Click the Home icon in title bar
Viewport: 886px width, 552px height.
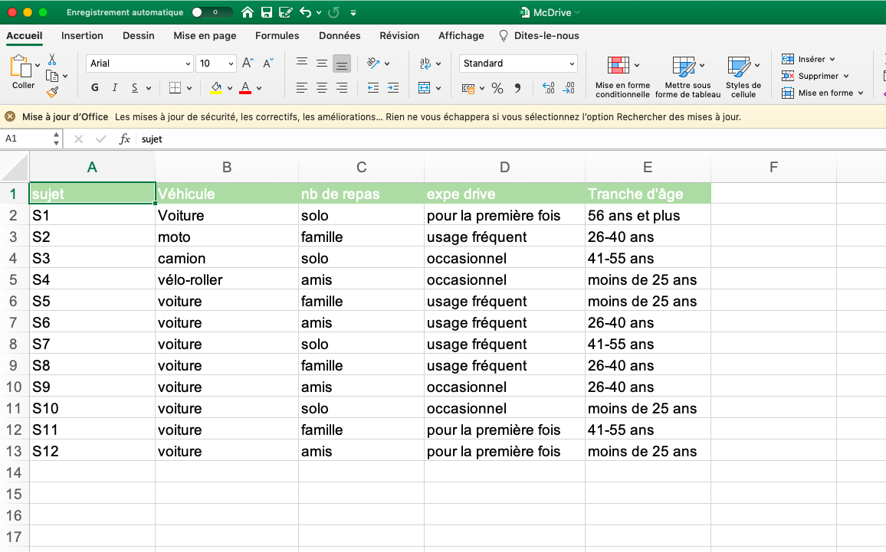[x=247, y=12]
